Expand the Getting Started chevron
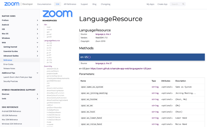The height and width of the screenshot is (127, 207). pos(37,47)
